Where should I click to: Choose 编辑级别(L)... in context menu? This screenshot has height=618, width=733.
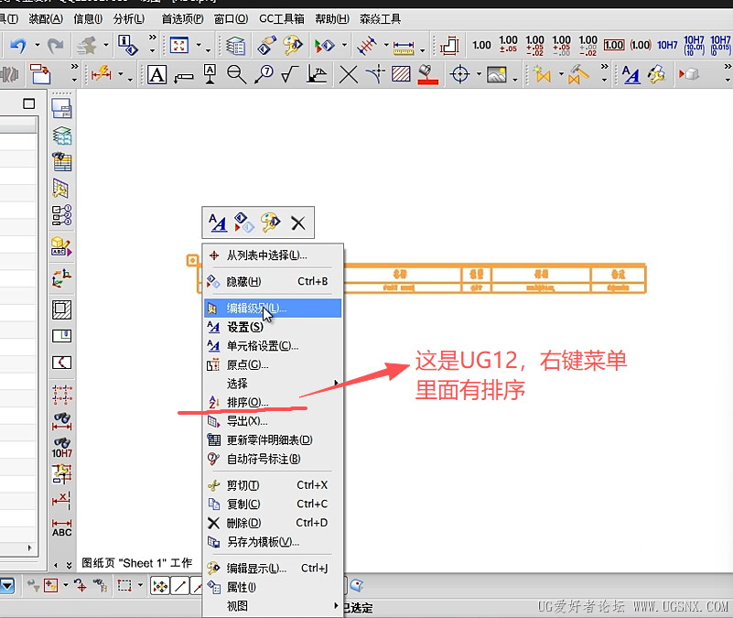pos(273,308)
